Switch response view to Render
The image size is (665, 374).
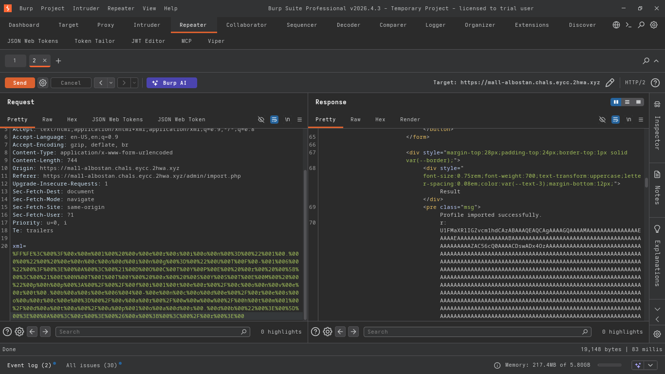[x=410, y=119]
